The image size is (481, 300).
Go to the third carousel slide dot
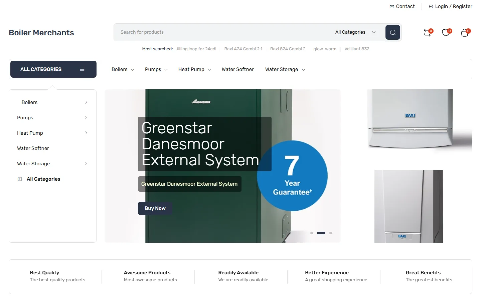tap(331, 233)
